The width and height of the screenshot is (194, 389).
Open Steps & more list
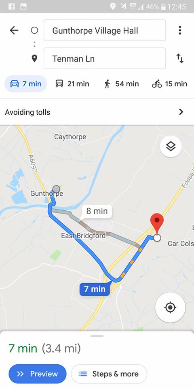coord(109,374)
